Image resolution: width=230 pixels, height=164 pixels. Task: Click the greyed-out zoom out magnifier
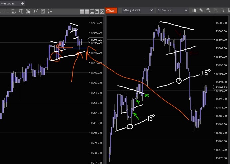[x=216, y=10]
